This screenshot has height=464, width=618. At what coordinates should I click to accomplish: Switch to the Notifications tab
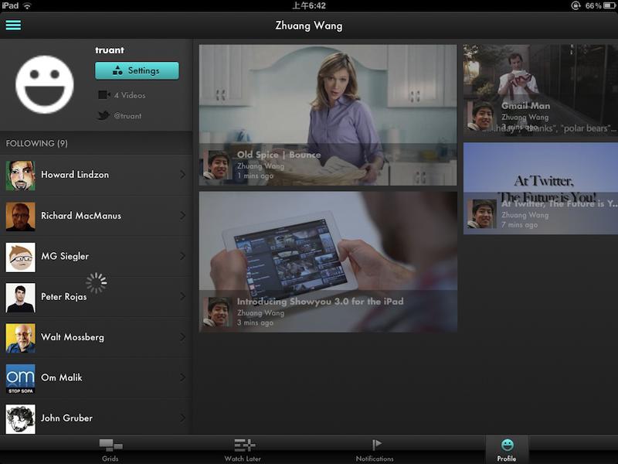375,450
